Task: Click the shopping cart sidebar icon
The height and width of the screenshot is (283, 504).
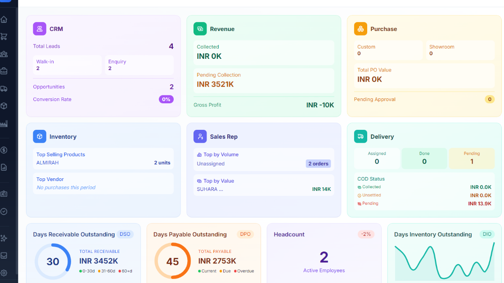Action: click(x=4, y=37)
